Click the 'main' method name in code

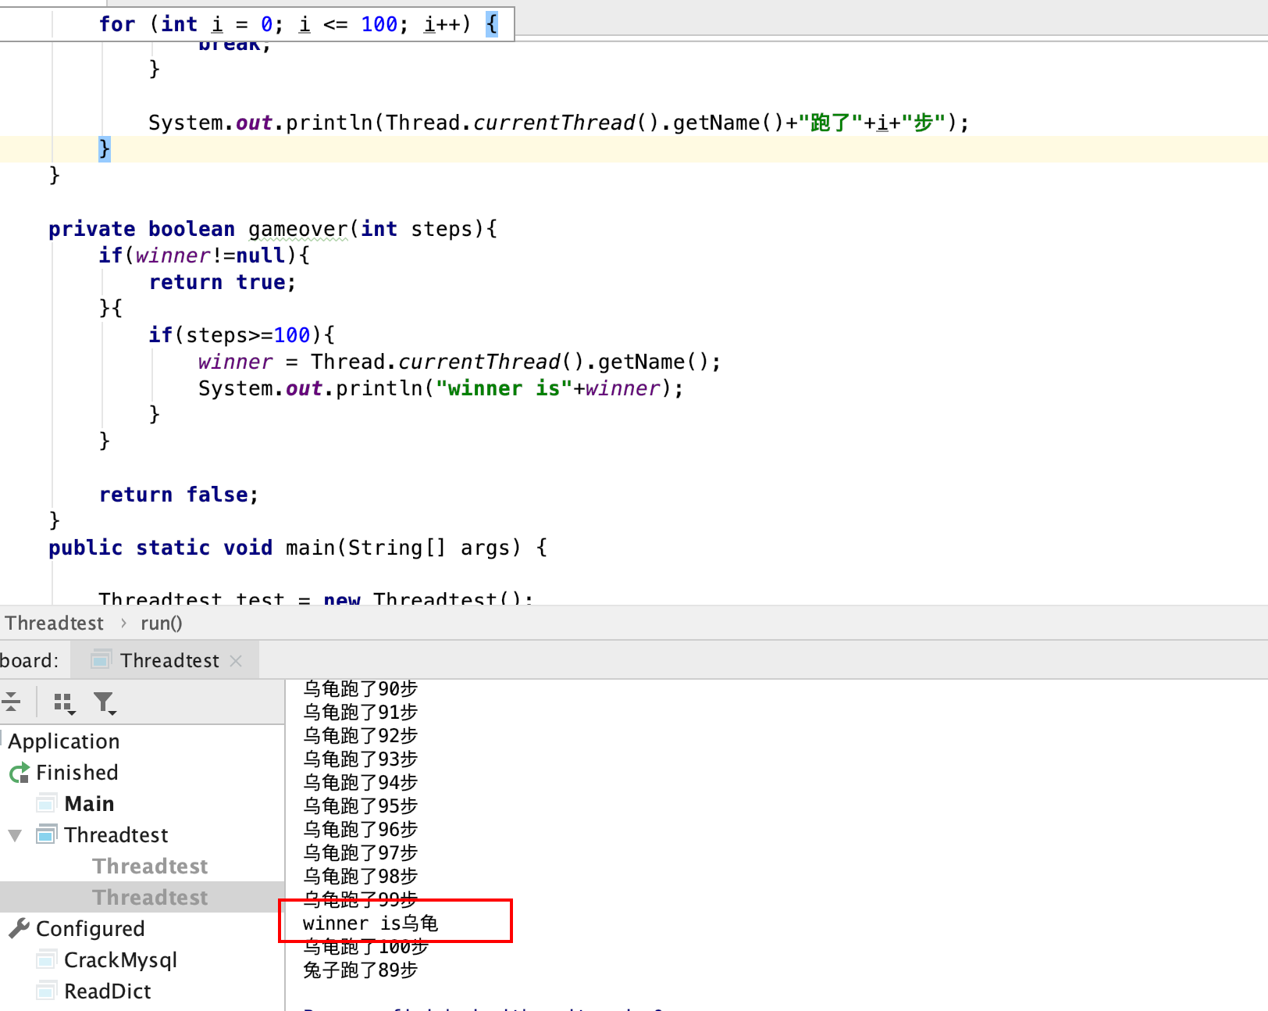tap(310, 548)
